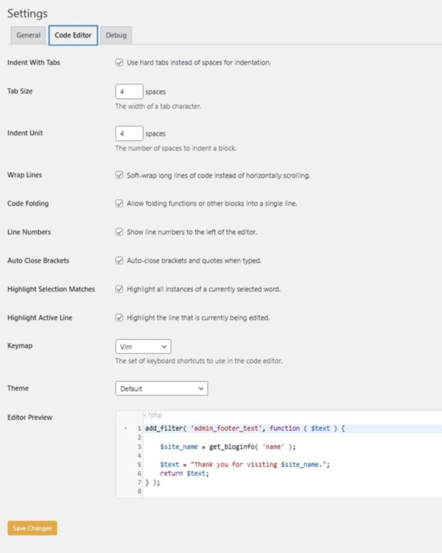Click the Indent Unit input field

point(129,133)
